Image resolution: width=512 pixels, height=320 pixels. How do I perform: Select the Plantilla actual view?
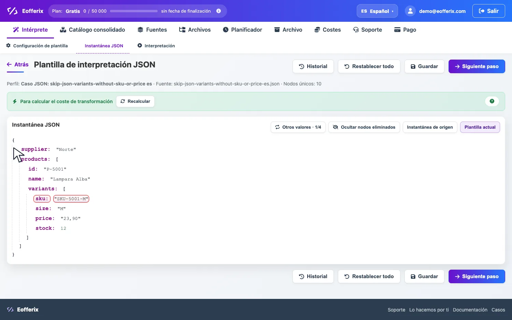480,127
